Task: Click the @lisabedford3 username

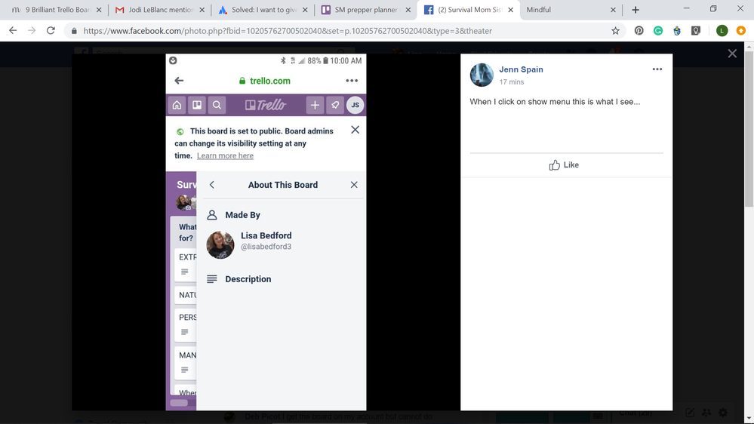Action: point(266,247)
